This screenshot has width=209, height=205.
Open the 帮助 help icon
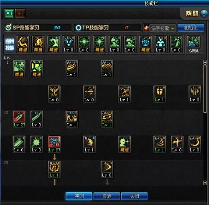204,13
